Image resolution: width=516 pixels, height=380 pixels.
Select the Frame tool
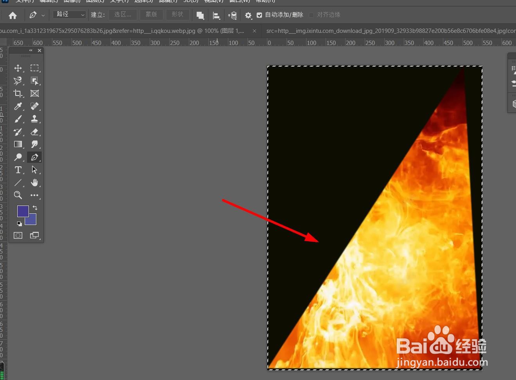click(x=34, y=93)
